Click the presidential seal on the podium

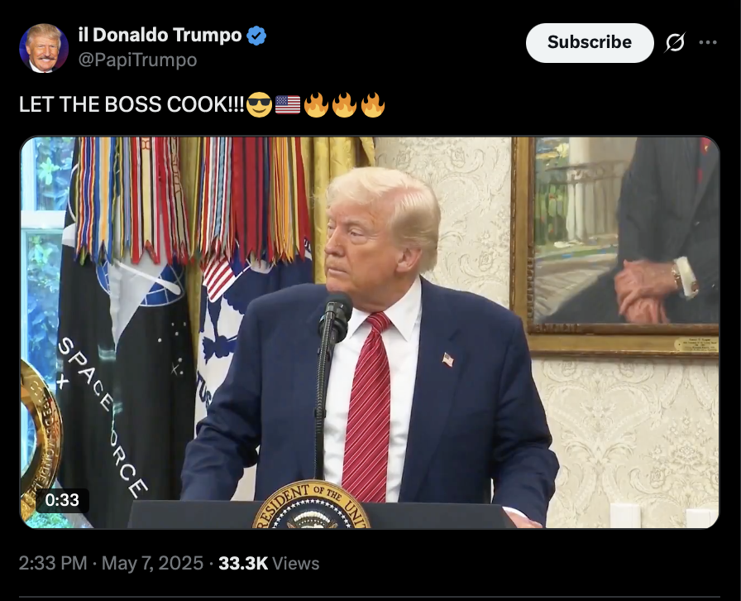(311, 504)
